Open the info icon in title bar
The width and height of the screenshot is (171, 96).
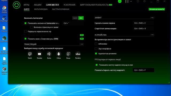click(x=138, y=1)
